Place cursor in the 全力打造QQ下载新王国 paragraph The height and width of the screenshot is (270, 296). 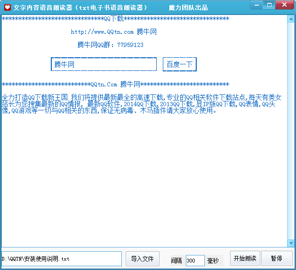141,104
